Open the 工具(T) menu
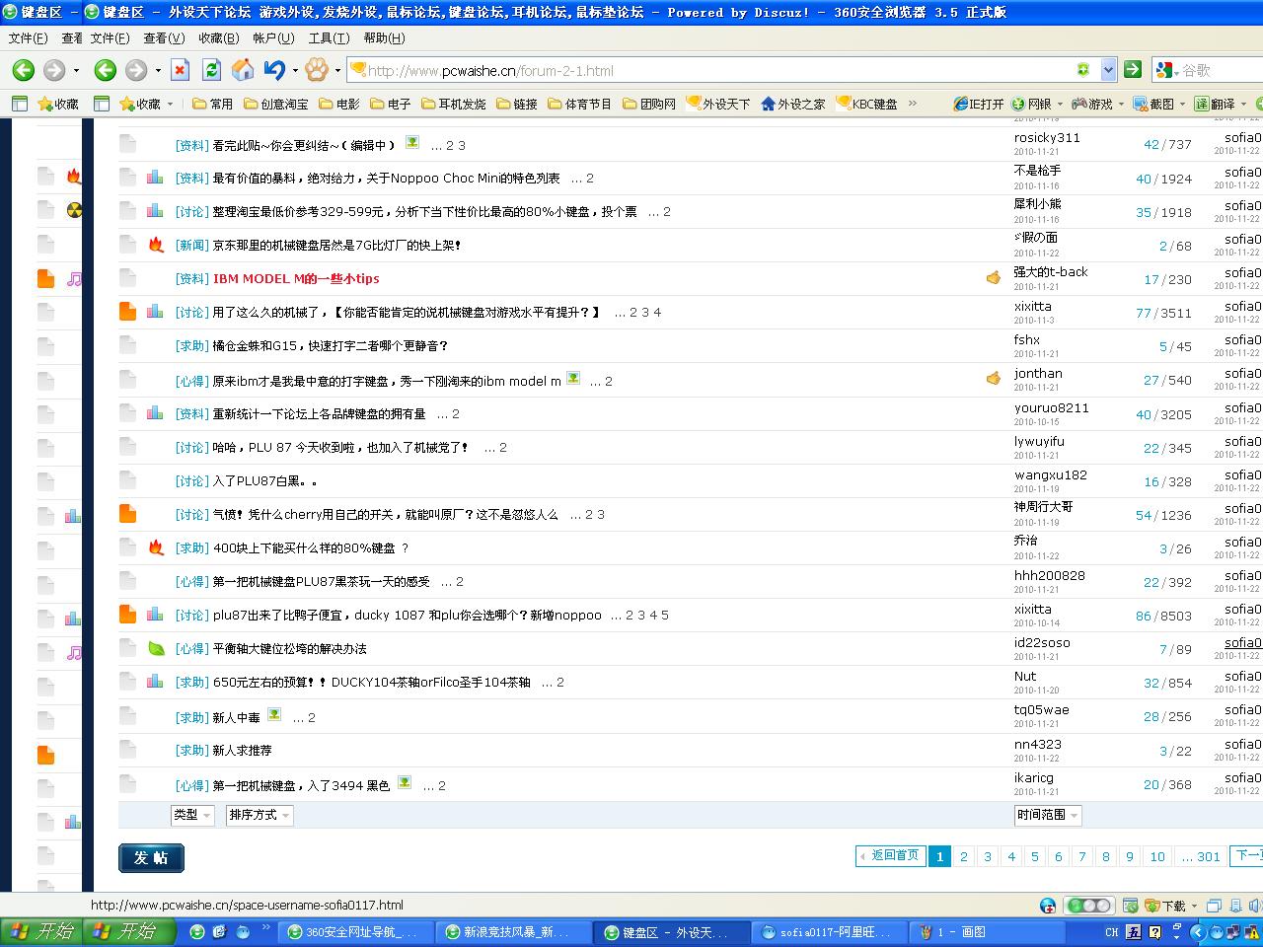 point(329,37)
